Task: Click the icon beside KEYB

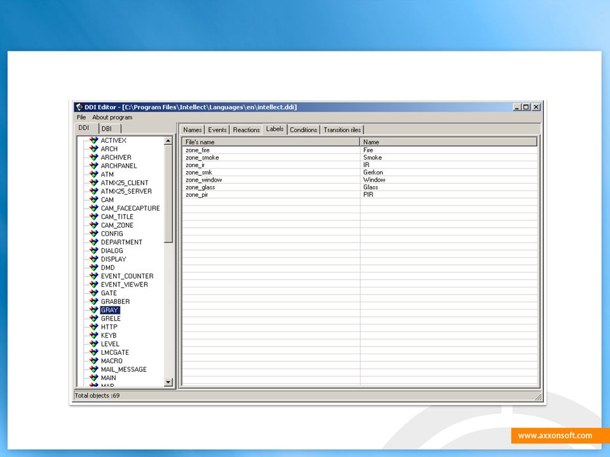Action: point(94,335)
